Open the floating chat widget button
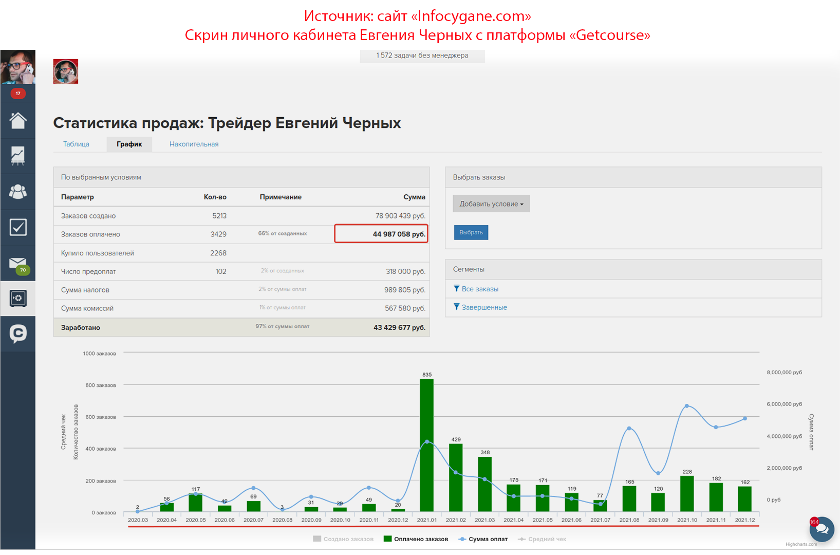The image size is (840, 555). click(x=822, y=529)
